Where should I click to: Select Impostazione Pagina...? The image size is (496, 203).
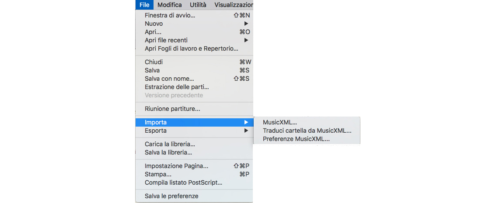pos(176,166)
